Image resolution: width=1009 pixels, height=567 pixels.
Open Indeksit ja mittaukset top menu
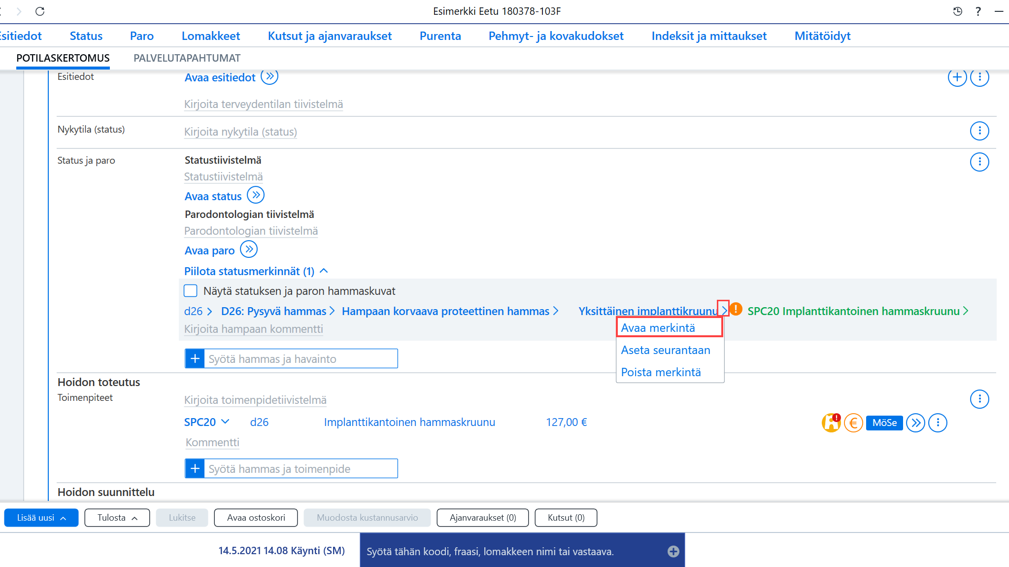709,36
